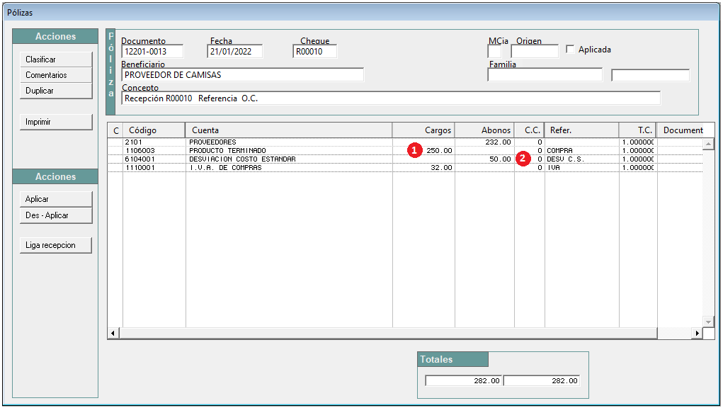Click the Refer. column header

pyautogui.click(x=581, y=130)
